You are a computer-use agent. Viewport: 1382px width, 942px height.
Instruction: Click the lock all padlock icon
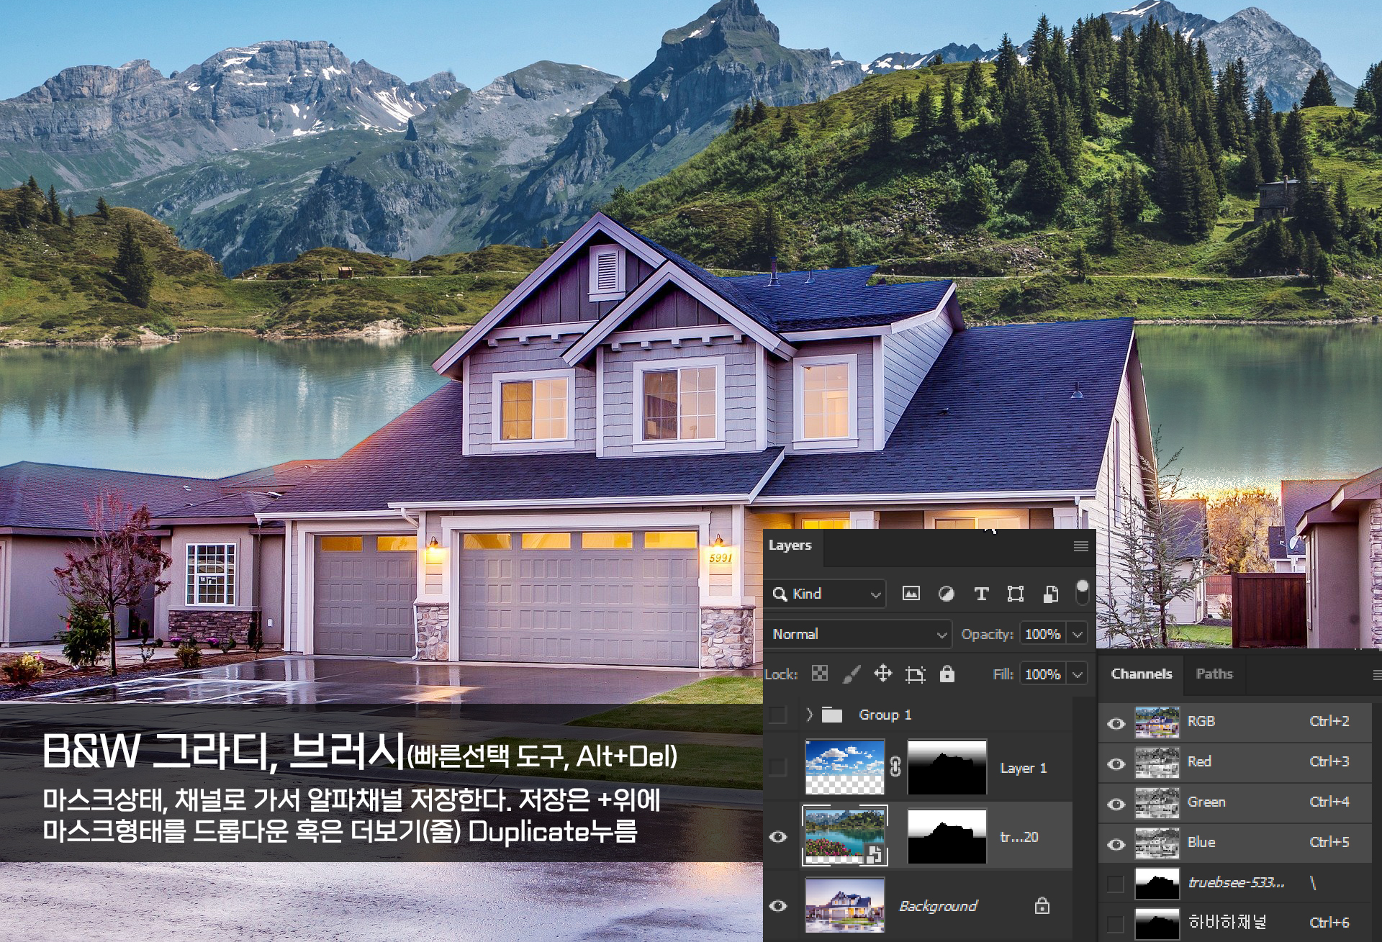947,674
